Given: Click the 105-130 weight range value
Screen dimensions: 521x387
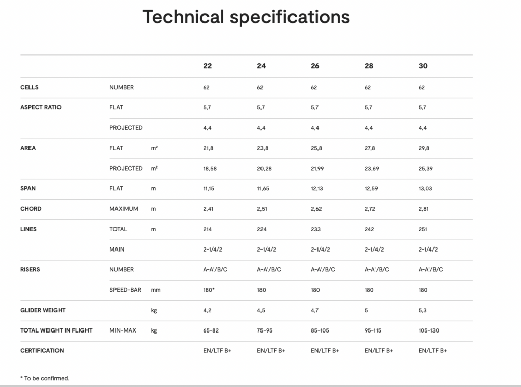Looking at the screenshot, I should coord(428,330).
